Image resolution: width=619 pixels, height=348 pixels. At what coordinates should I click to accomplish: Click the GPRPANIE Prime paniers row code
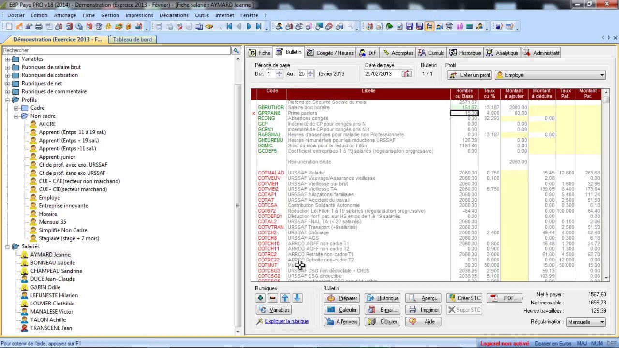[269, 113]
